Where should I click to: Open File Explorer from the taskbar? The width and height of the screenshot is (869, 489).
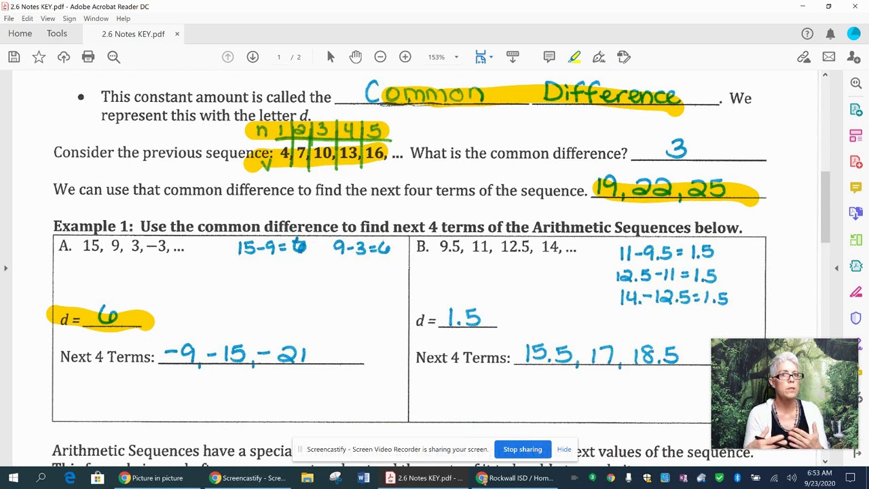308,478
